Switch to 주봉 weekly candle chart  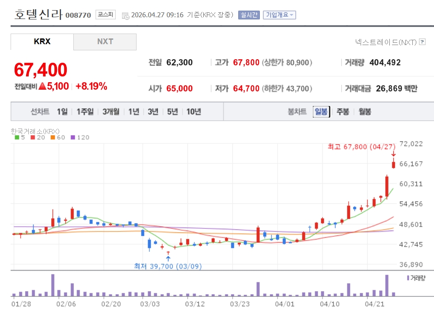[x=343, y=112]
